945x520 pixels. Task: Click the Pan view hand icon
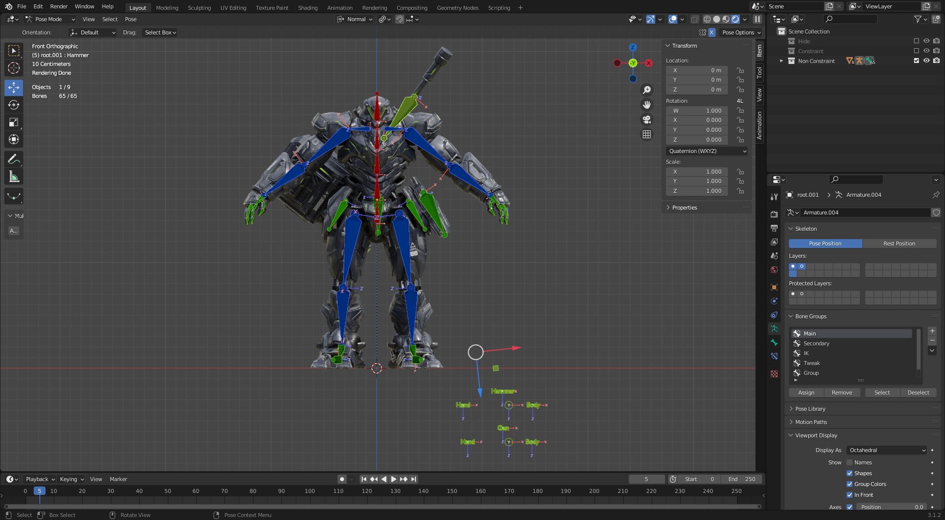coord(647,105)
